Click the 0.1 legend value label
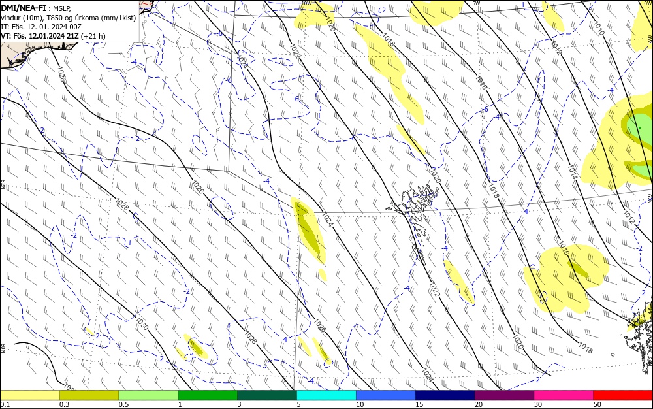Viewport: 653px width, 409px height. [x=5, y=404]
